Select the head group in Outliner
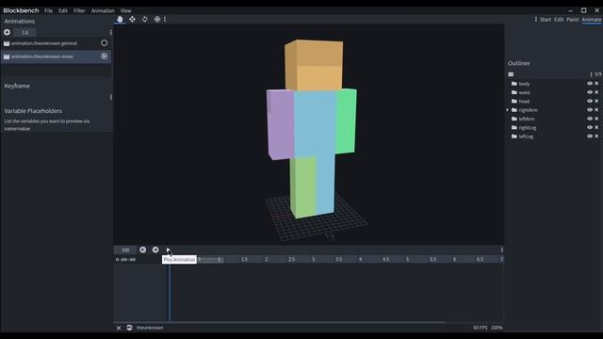 point(524,102)
